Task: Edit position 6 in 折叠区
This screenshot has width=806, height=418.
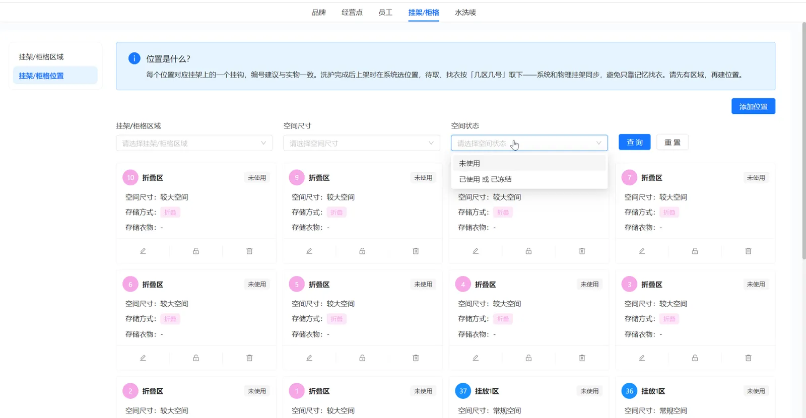Action: pos(143,358)
